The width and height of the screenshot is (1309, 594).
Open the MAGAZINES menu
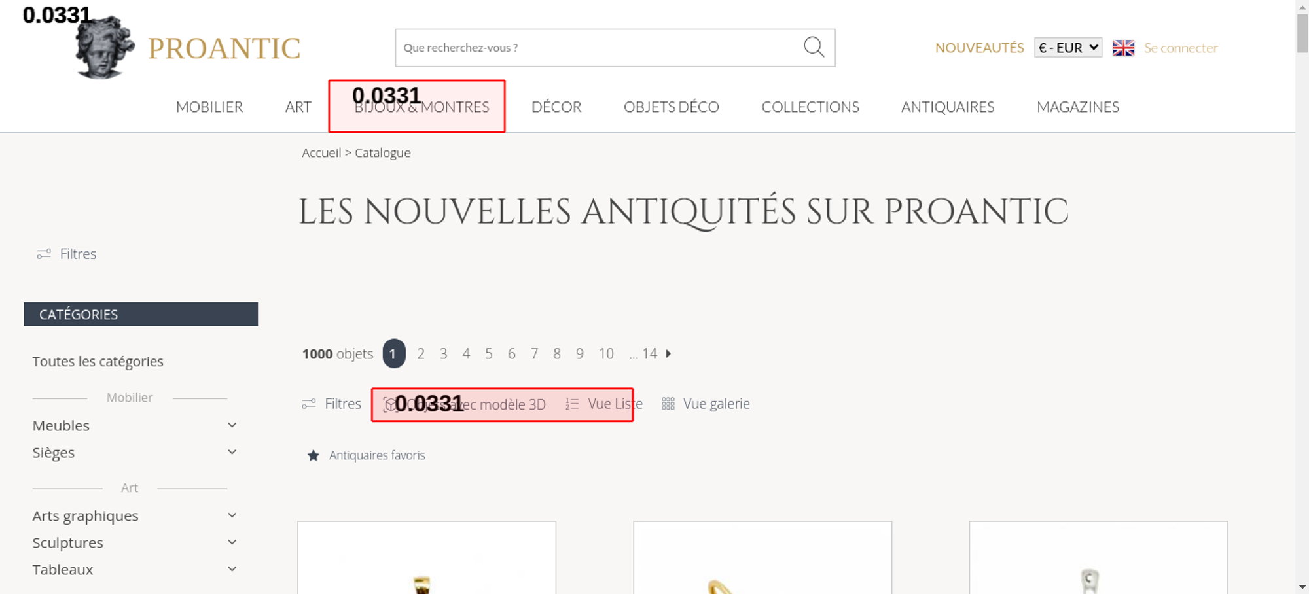[1078, 107]
